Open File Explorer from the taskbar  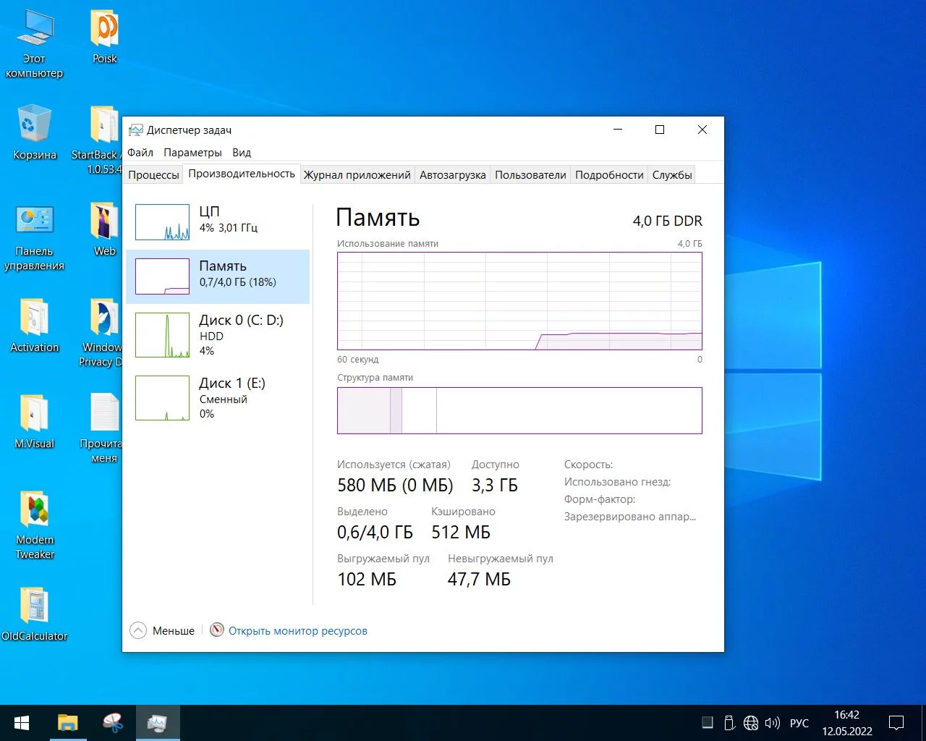[67, 723]
